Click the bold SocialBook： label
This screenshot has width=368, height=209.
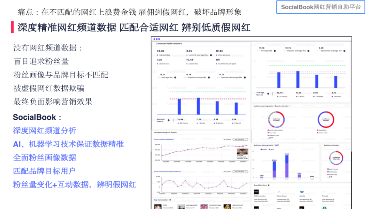(x=37, y=117)
